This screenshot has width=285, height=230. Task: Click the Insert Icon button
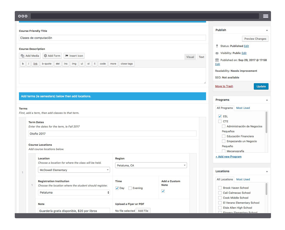tap(74, 56)
